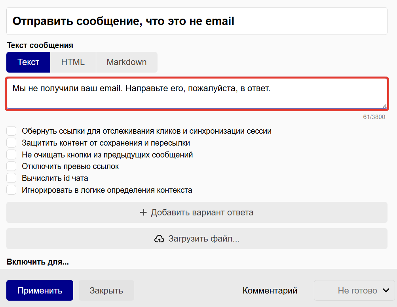Check the Вычислить id чата option
The image size is (397, 307).
tap(11, 178)
